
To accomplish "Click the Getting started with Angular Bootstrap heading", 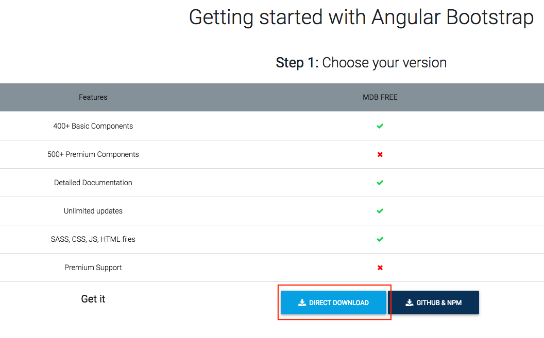I will 361,17.
